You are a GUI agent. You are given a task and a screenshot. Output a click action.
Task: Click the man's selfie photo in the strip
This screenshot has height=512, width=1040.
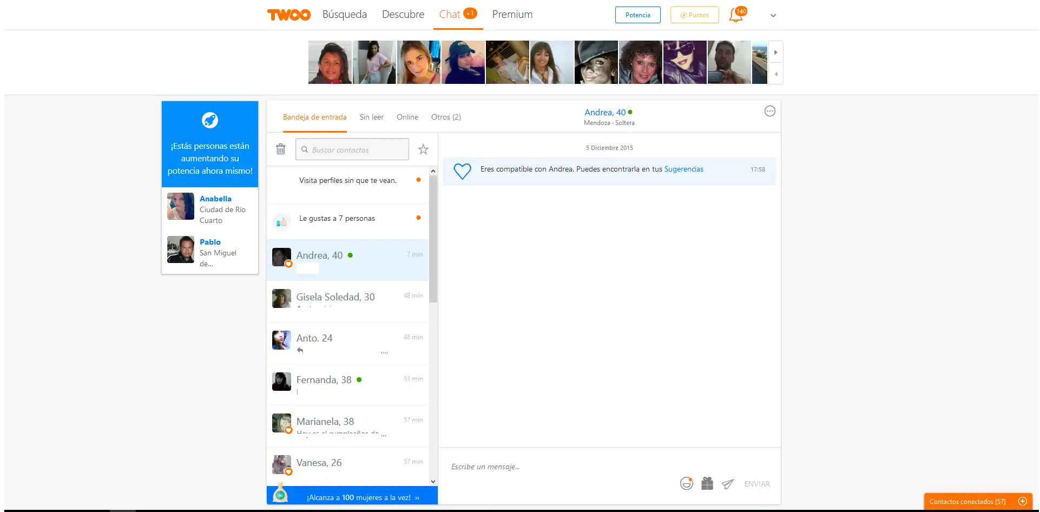point(729,62)
